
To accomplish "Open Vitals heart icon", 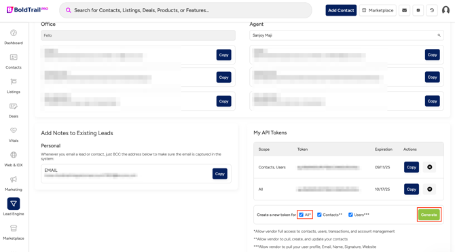I will pos(14,130).
